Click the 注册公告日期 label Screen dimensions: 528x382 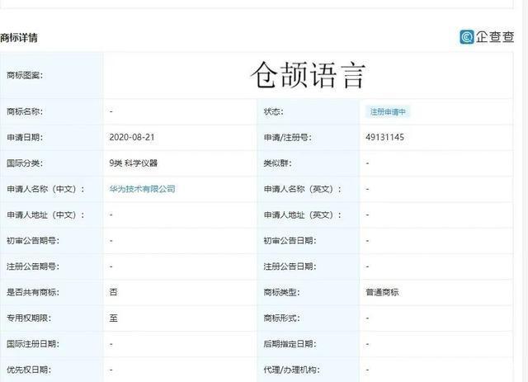click(x=290, y=266)
